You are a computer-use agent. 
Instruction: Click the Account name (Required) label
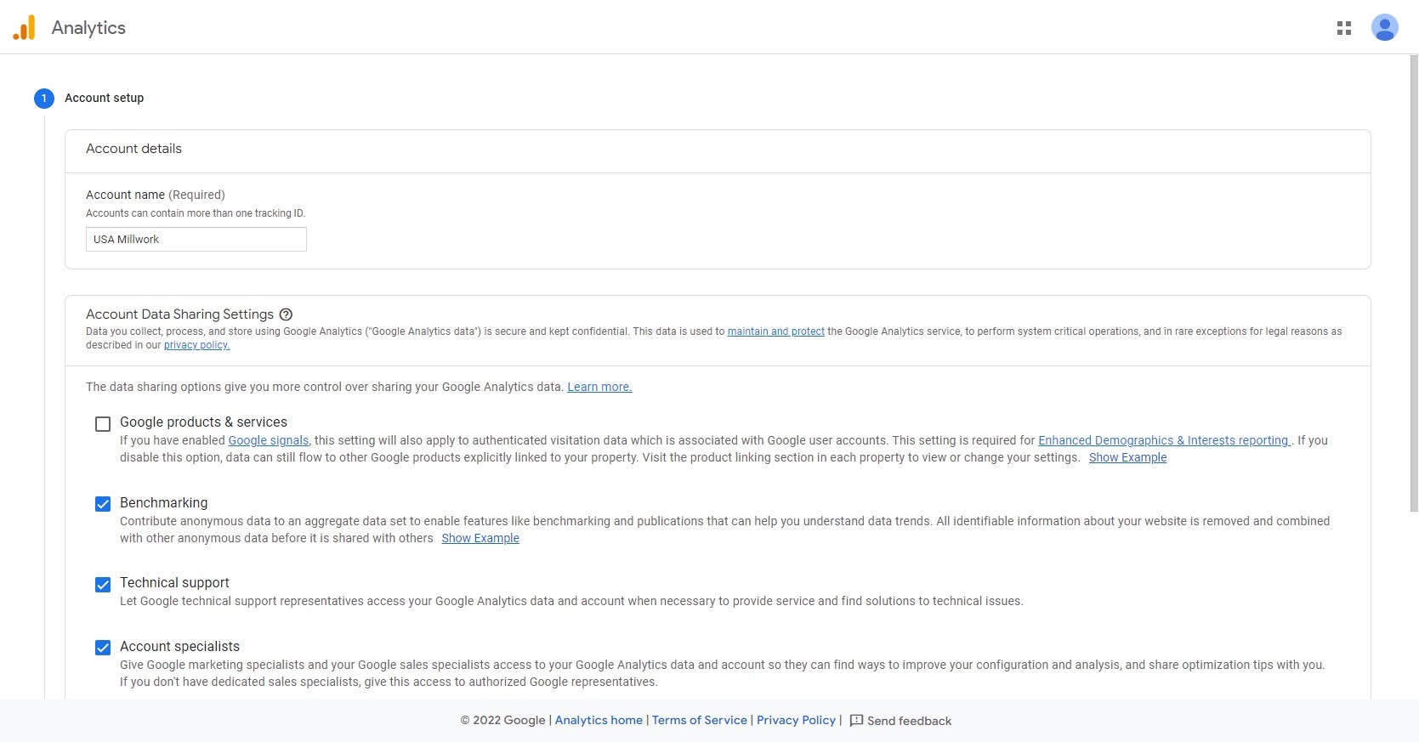156,195
